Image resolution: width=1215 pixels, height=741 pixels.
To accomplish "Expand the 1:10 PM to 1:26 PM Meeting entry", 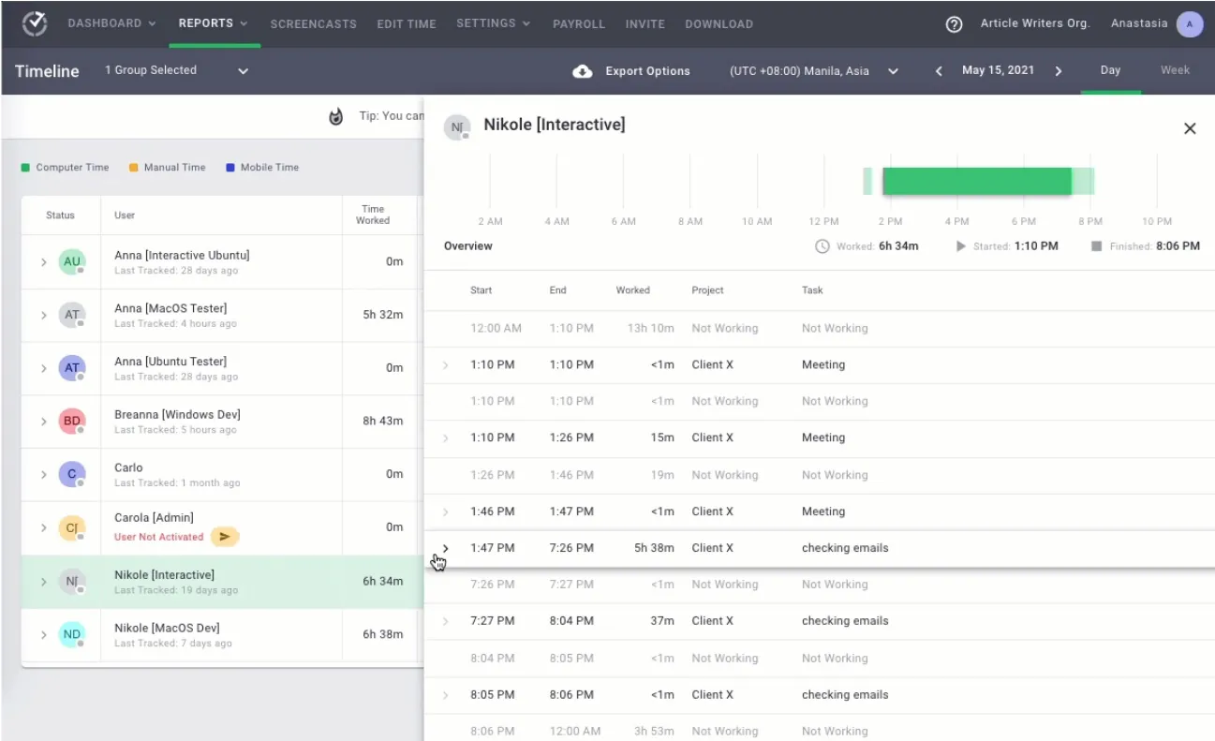I will click(445, 438).
